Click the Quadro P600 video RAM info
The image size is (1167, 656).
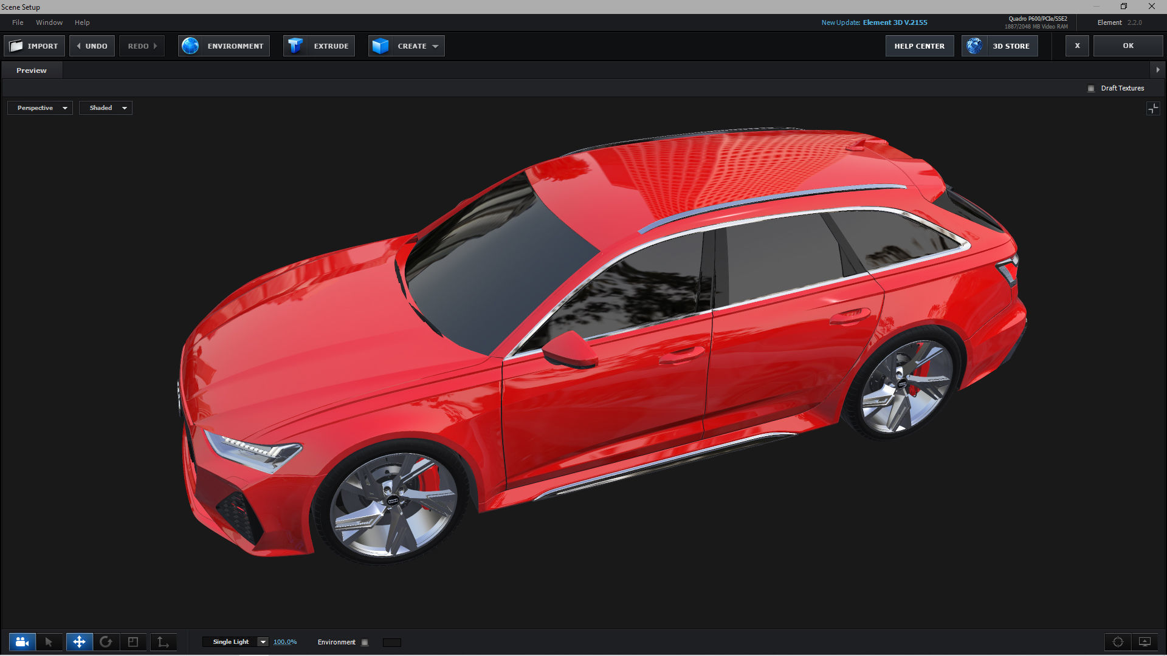pyautogui.click(x=1036, y=22)
